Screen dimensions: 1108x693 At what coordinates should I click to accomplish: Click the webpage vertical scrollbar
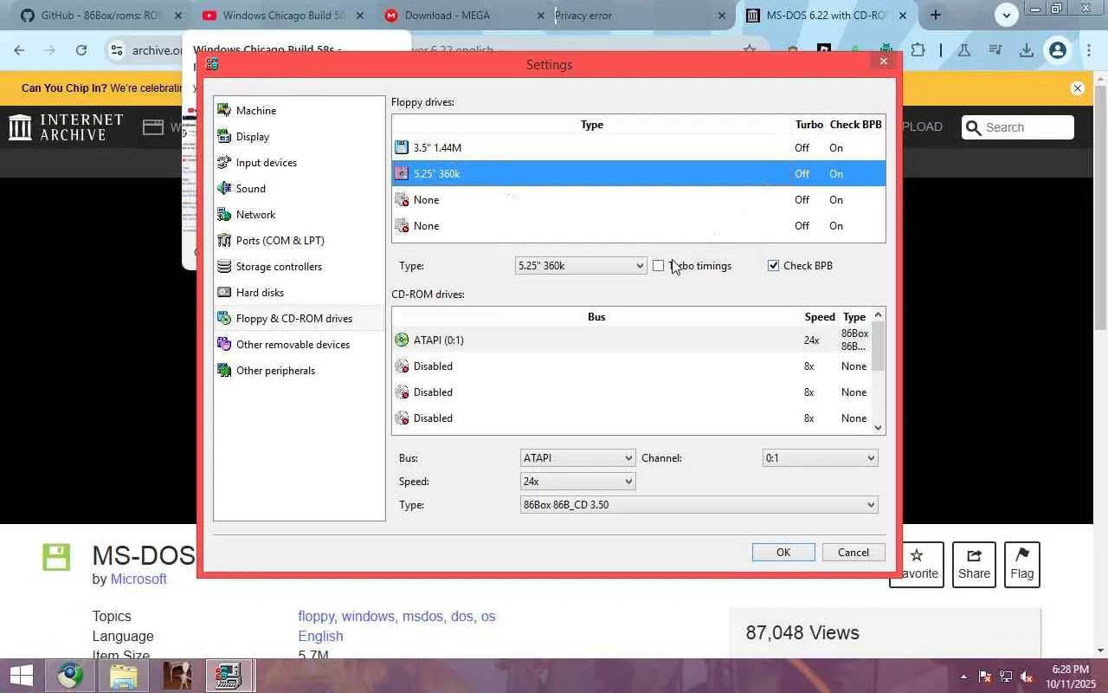1101,208
